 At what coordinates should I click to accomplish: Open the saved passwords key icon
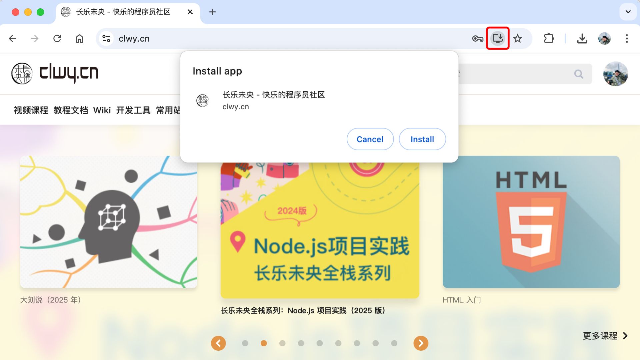pyautogui.click(x=478, y=39)
